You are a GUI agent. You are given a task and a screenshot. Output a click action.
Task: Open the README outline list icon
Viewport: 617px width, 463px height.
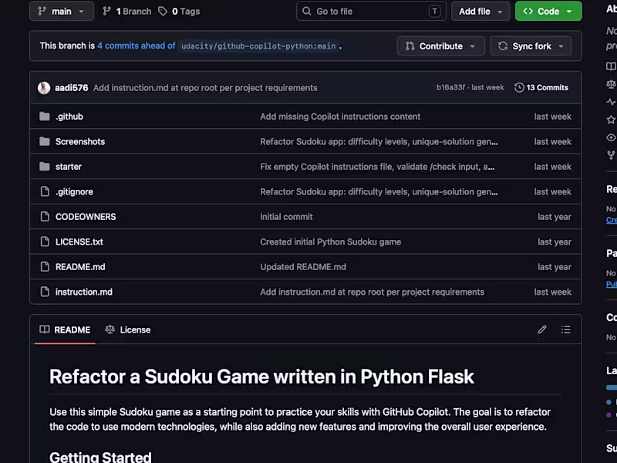[x=566, y=330]
